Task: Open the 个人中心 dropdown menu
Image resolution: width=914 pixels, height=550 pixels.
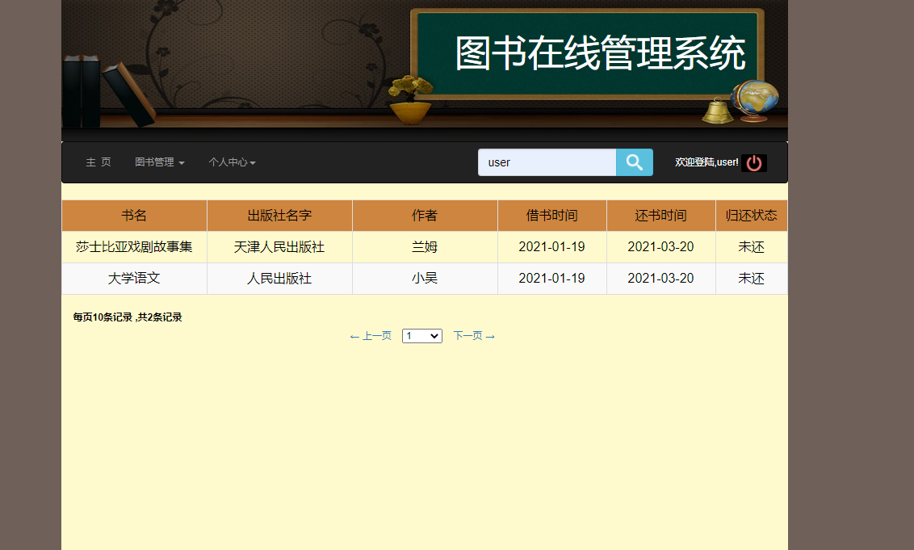Action: (x=232, y=162)
